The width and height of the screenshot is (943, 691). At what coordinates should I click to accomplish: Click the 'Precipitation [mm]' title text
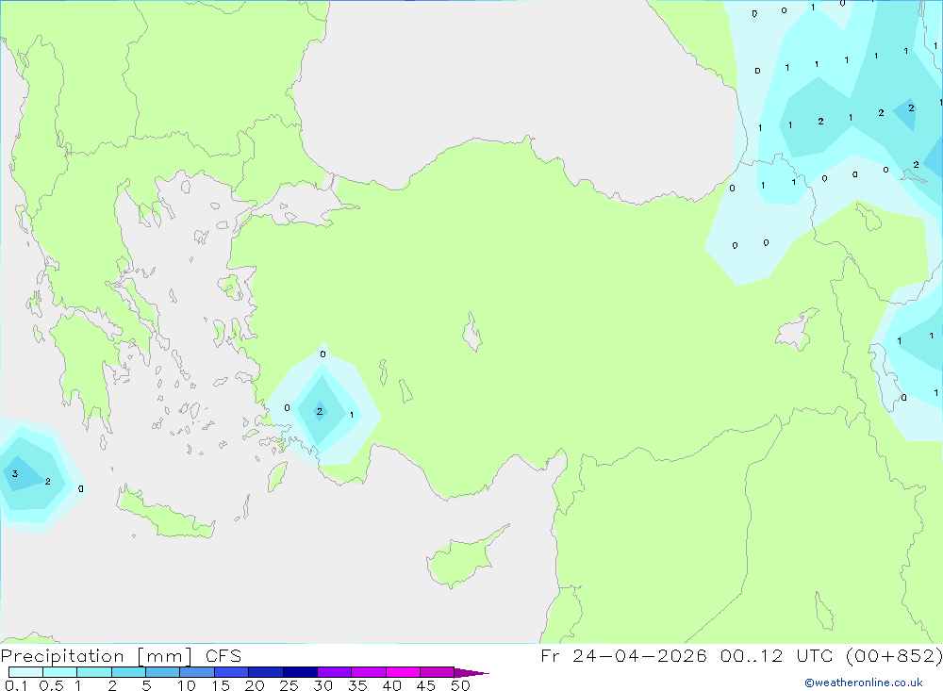coord(96,656)
